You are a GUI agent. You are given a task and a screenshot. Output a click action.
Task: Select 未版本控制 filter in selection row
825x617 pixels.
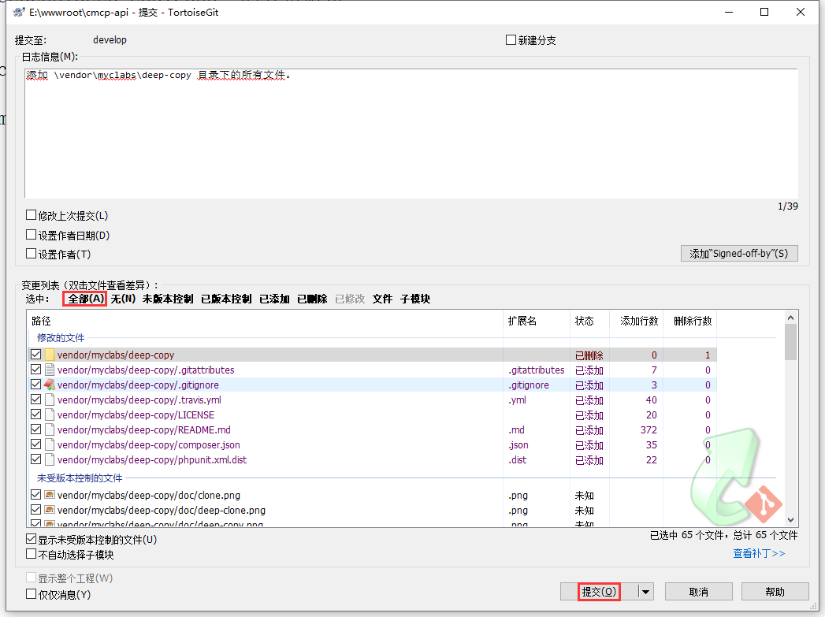[167, 299]
